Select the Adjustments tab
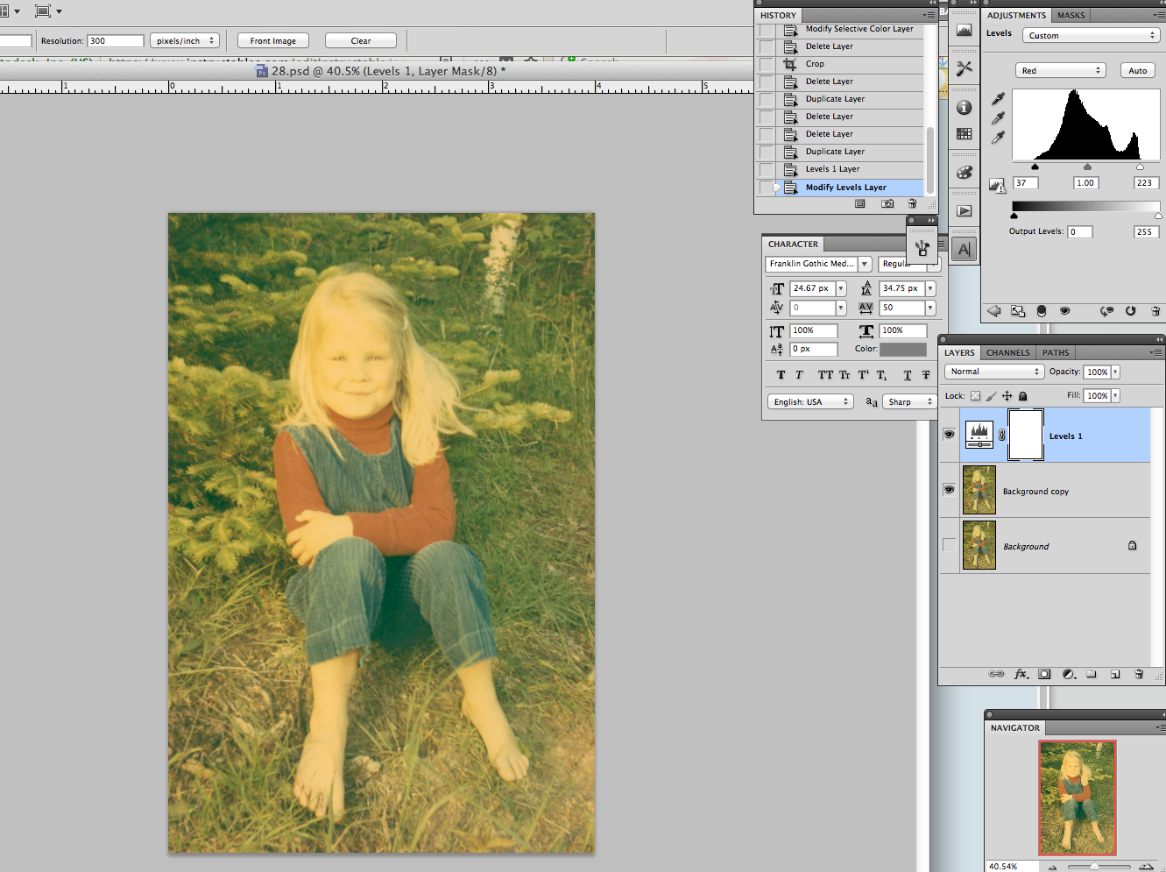Image resolution: width=1166 pixels, height=872 pixels. pyautogui.click(x=1016, y=15)
